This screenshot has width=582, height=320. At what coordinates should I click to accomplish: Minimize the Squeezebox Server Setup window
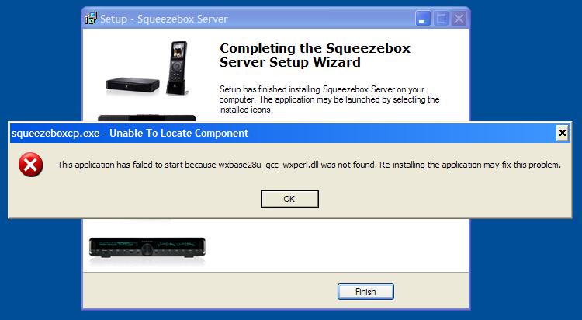tap(423, 18)
